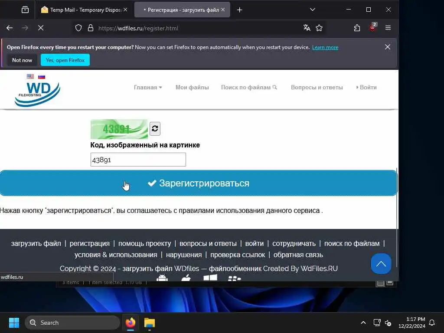The width and height of the screenshot is (444, 333).
Task: Click the Not now button
Action: 22,60
